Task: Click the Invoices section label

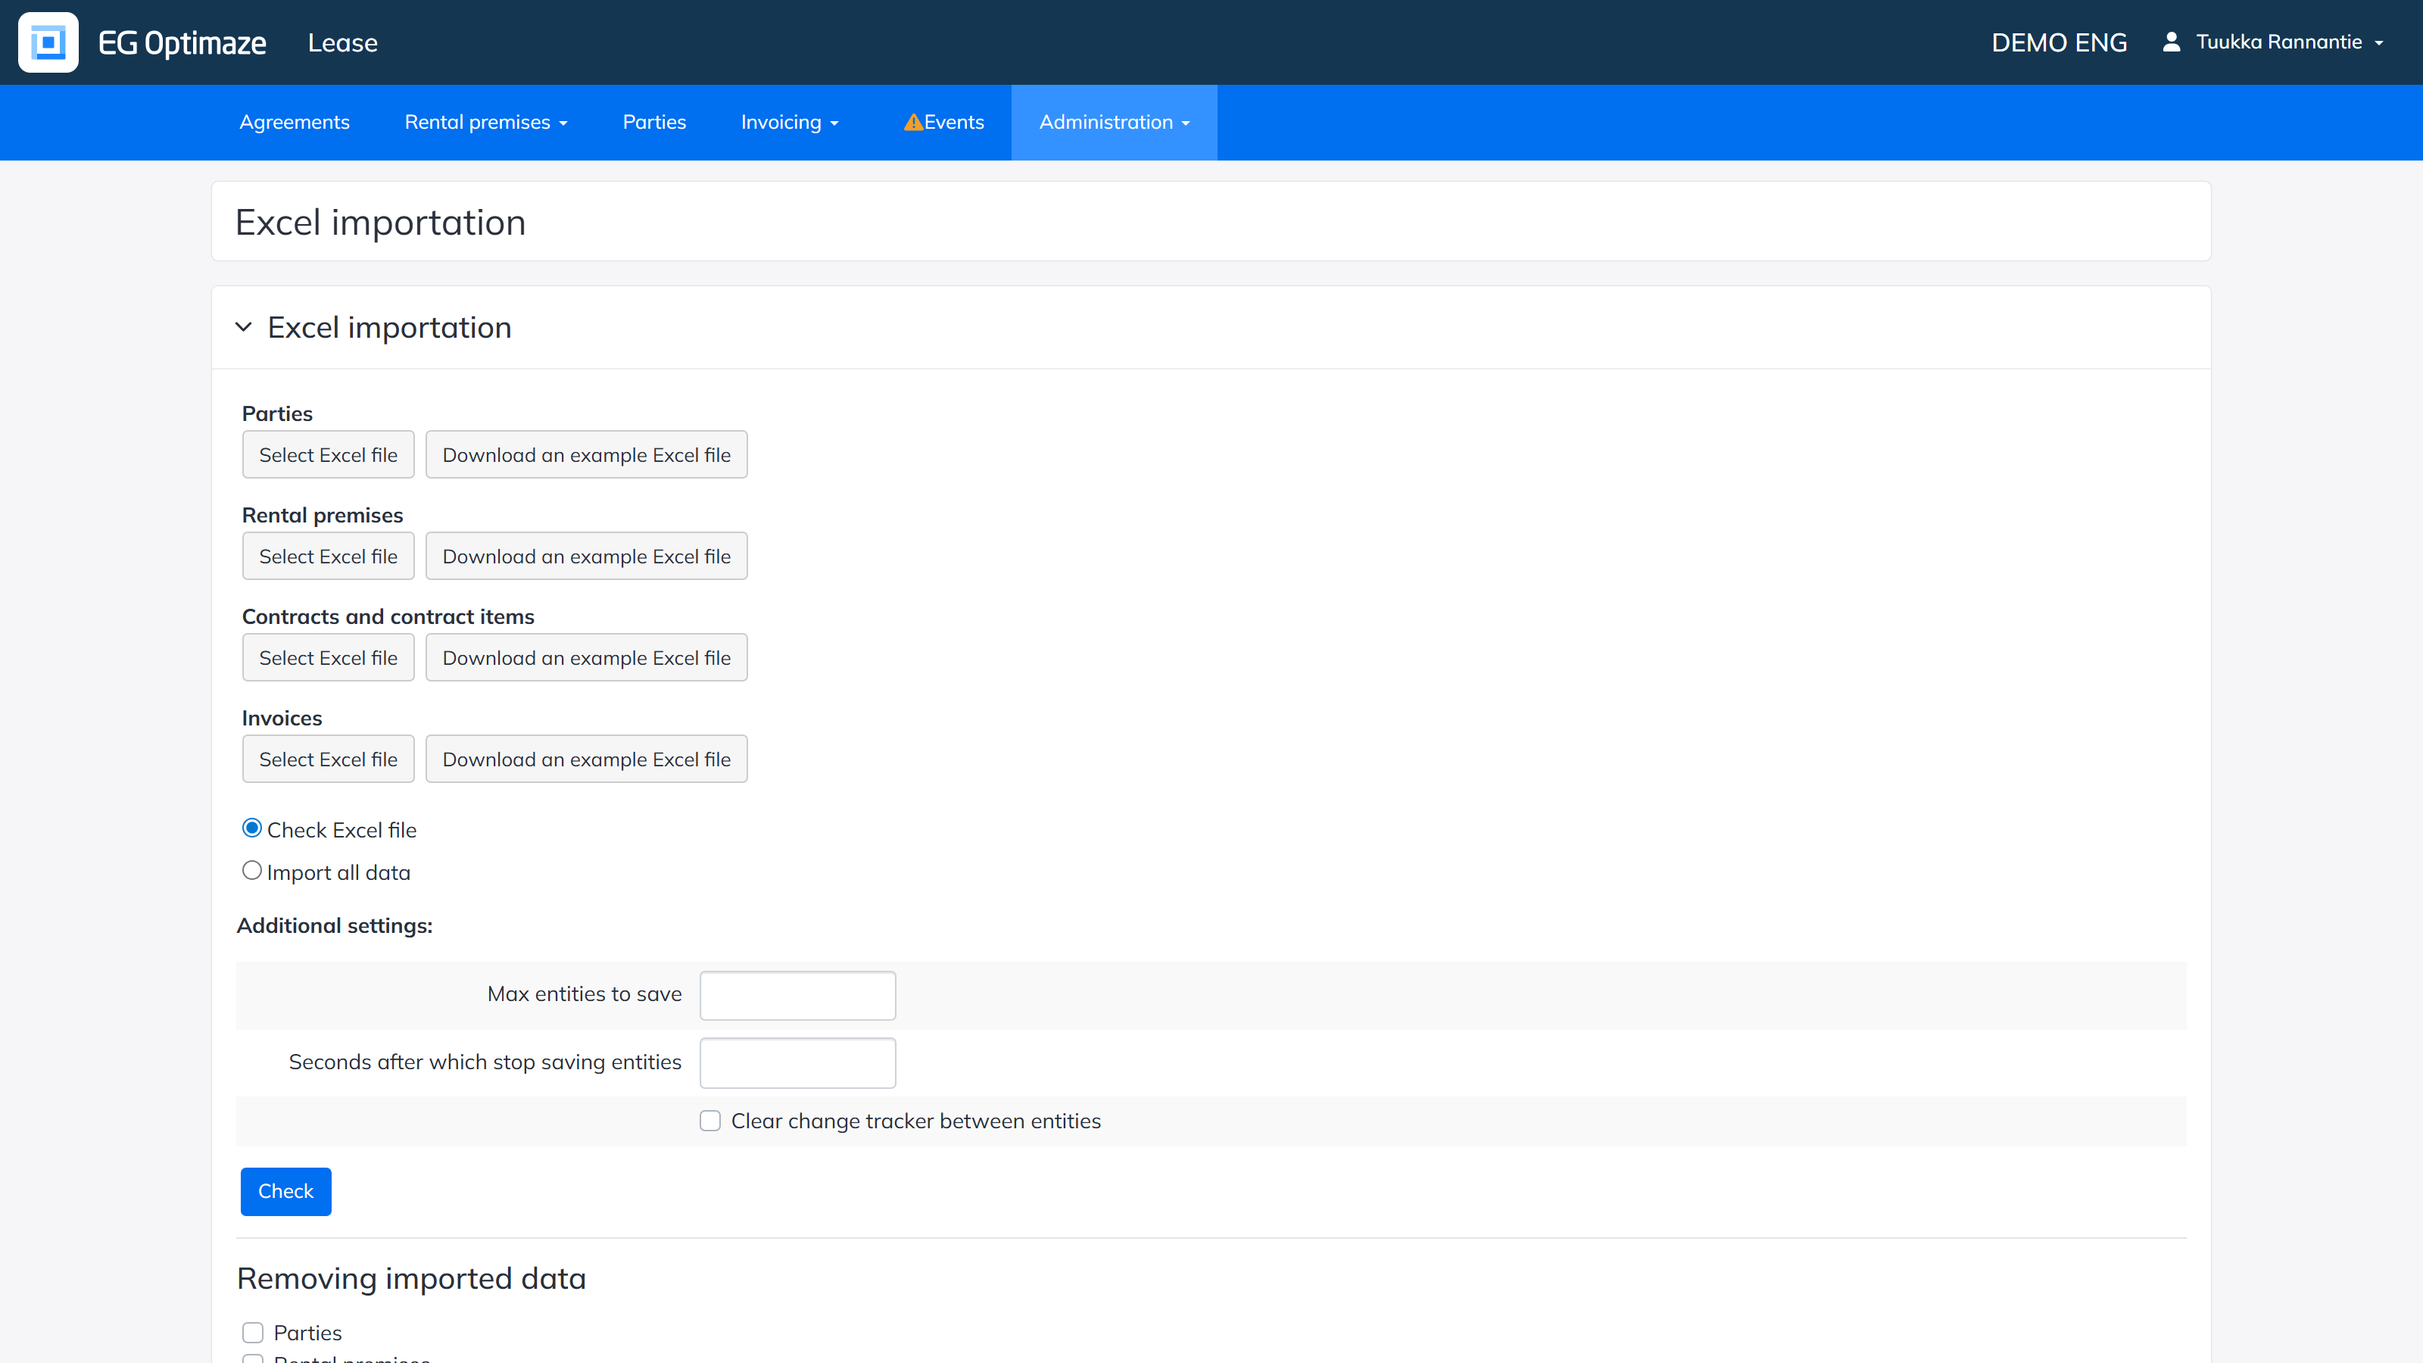Action: (x=281, y=719)
